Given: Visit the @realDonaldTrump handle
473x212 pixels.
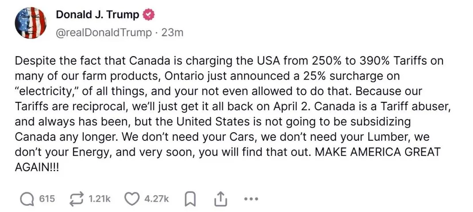Looking at the screenshot, I should point(104,33).
